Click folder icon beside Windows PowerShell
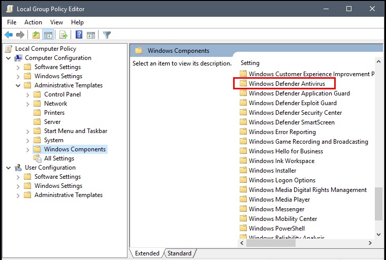The width and height of the screenshot is (386, 260). [x=243, y=228]
